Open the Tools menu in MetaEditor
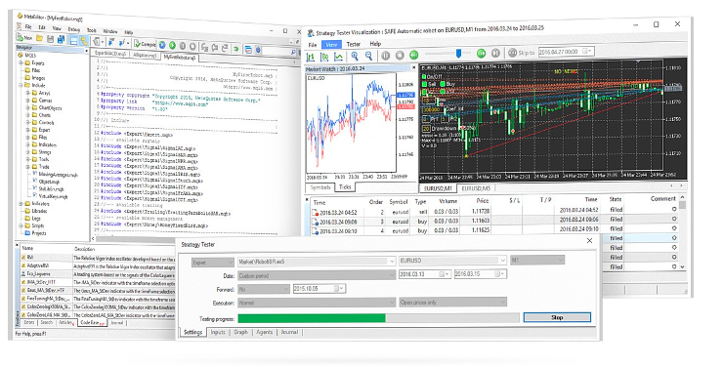 click(92, 30)
